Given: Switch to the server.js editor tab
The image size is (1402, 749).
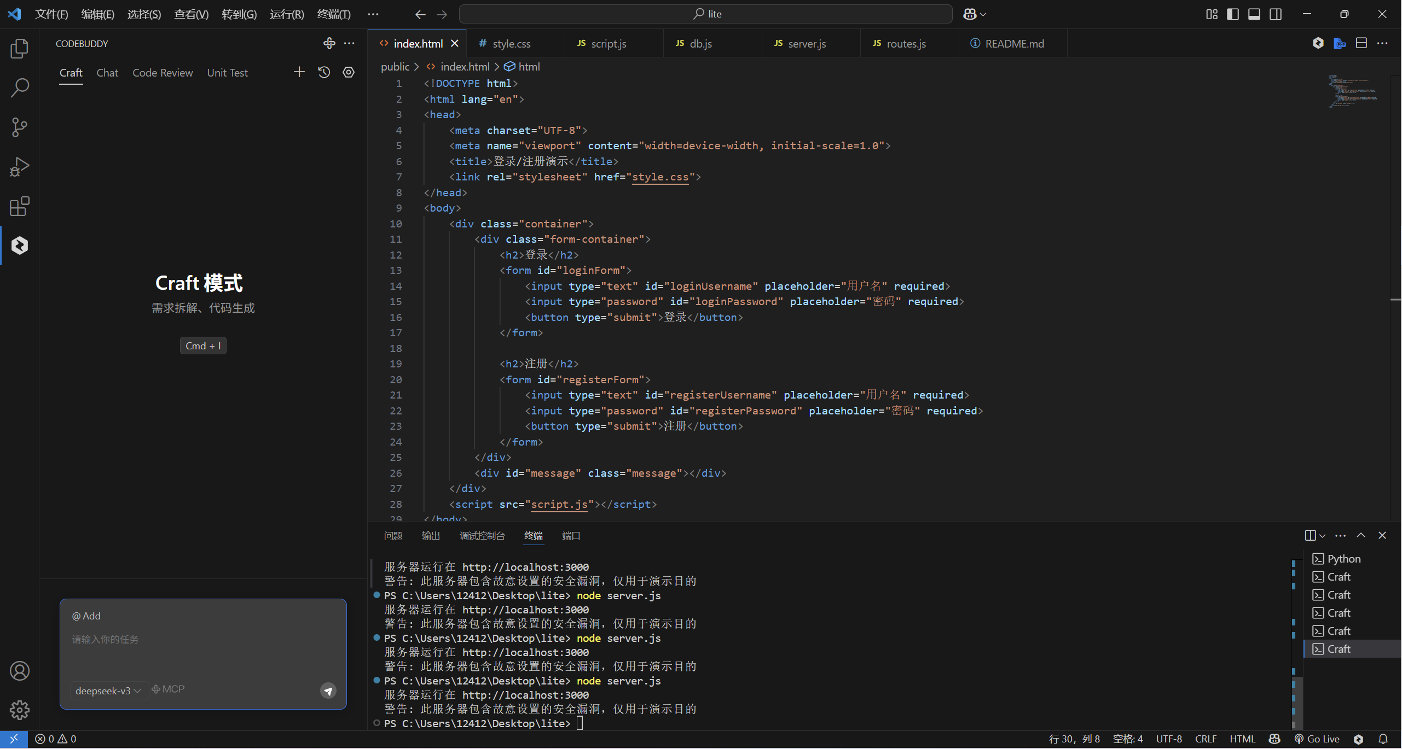Looking at the screenshot, I should coord(806,44).
